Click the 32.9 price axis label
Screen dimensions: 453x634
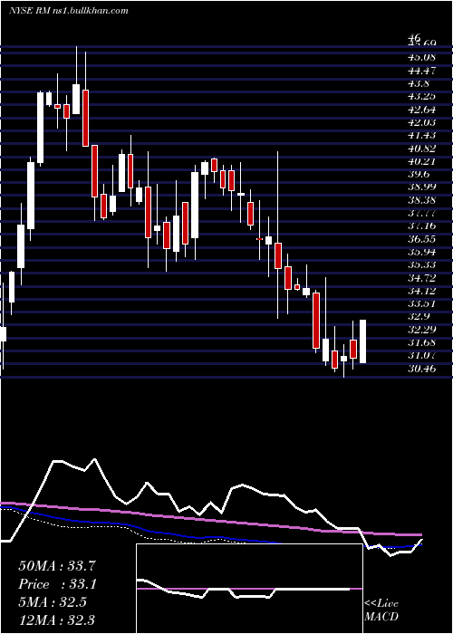coord(419,316)
